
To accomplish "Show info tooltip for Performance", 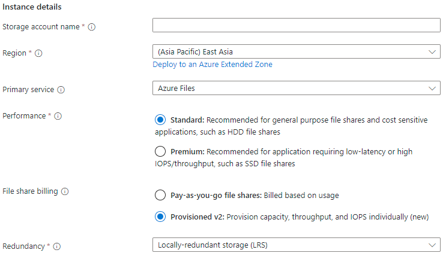I will click(58, 116).
